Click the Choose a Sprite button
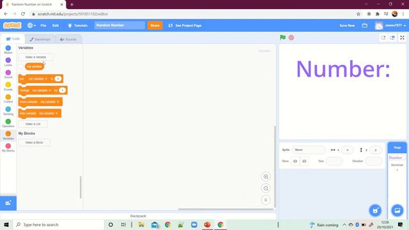The image size is (409, 230). [375, 210]
